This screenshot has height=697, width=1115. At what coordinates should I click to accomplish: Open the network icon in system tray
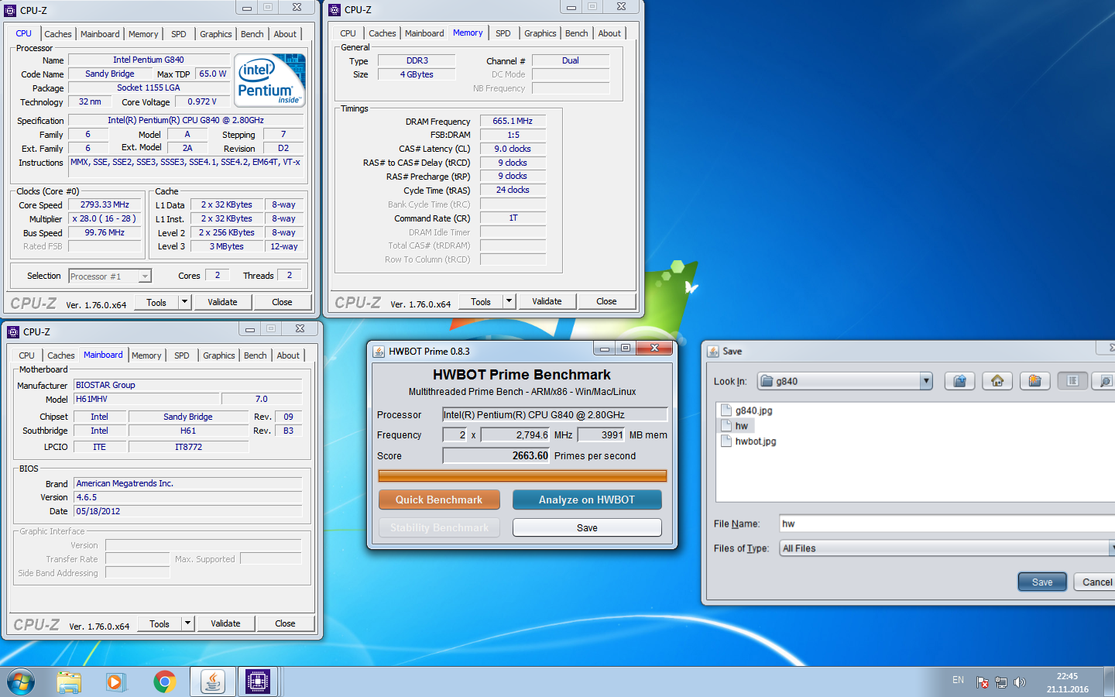[x=1001, y=682]
